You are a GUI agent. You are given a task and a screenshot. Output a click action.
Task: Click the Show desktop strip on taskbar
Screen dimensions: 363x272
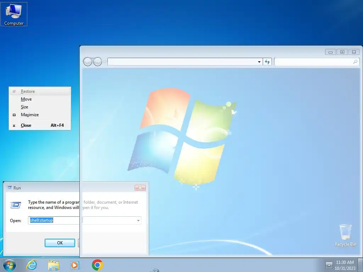click(x=361, y=265)
